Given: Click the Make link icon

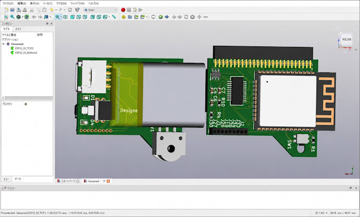Looking at the screenshot, I should 137,17.
